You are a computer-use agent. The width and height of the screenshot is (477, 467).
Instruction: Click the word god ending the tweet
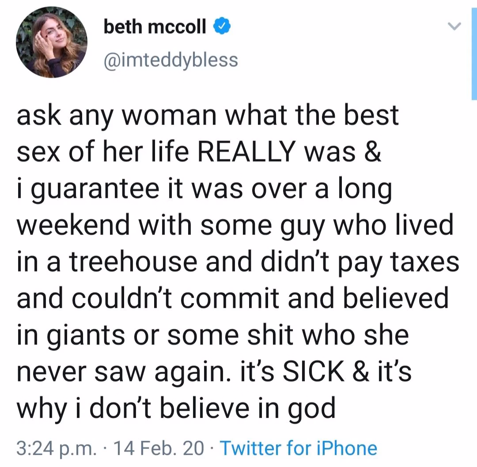pyautogui.click(x=311, y=409)
